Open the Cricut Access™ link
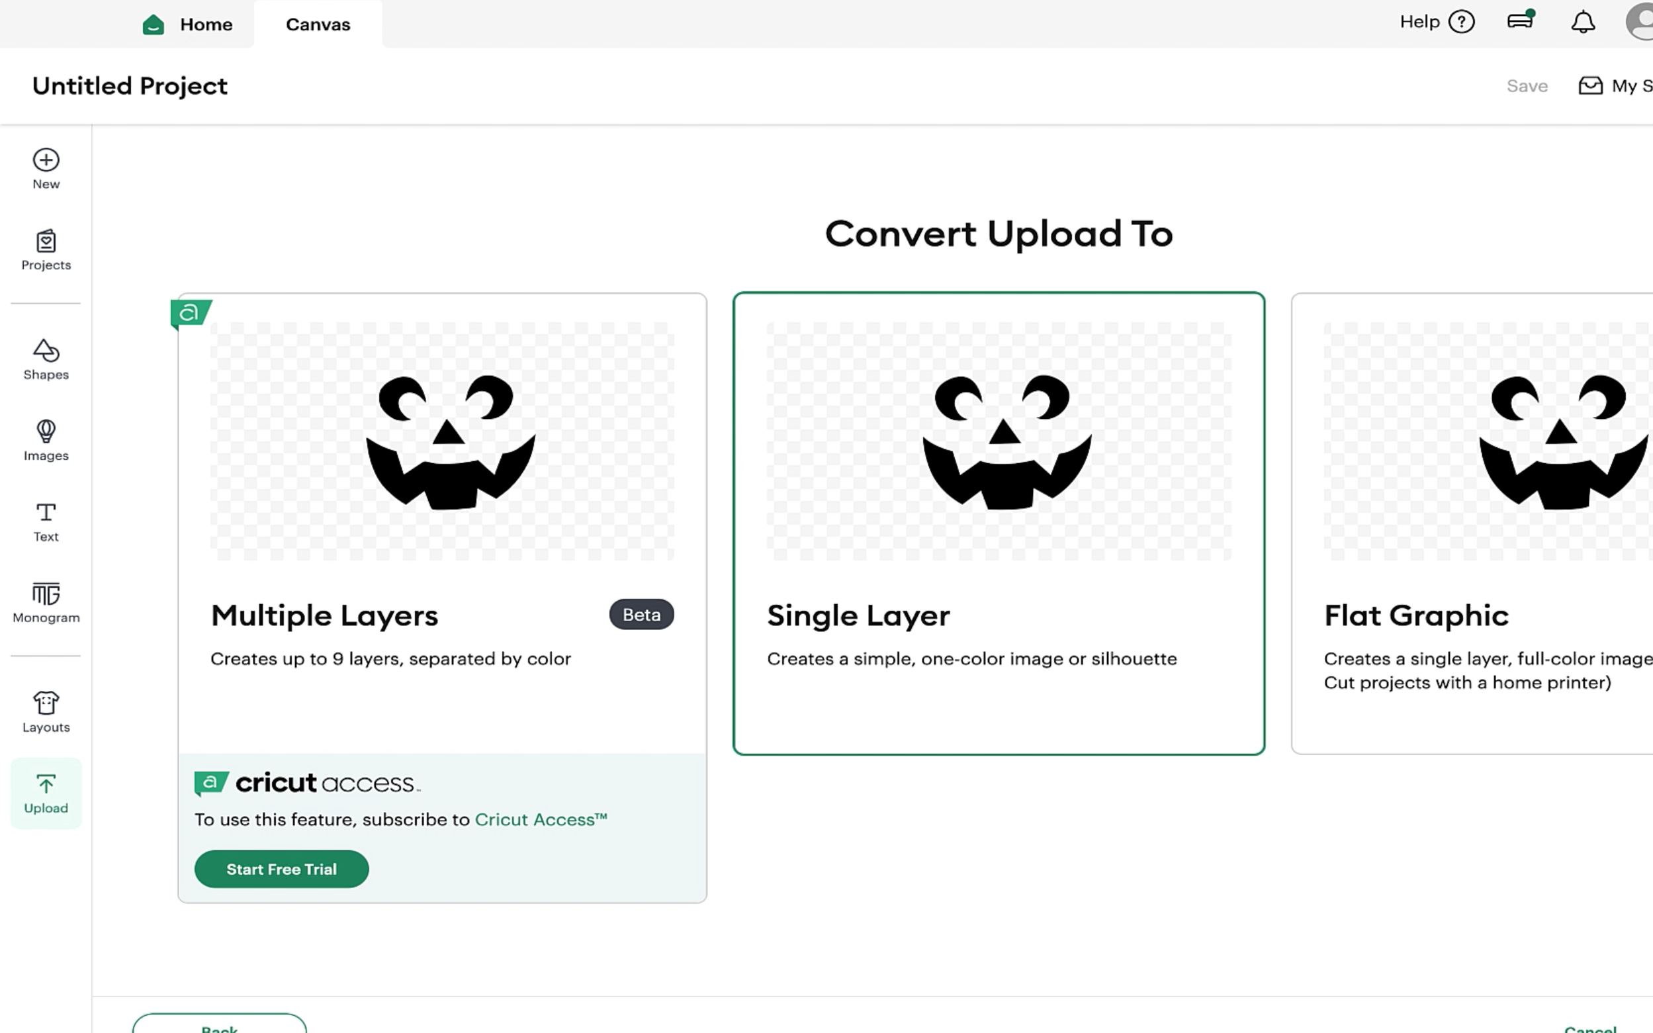Image resolution: width=1653 pixels, height=1033 pixels. coord(540,819)
